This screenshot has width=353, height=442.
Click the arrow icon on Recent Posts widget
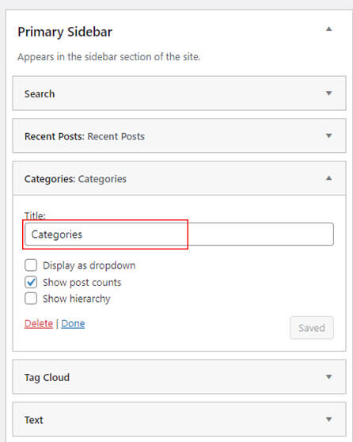pos(328,136)
